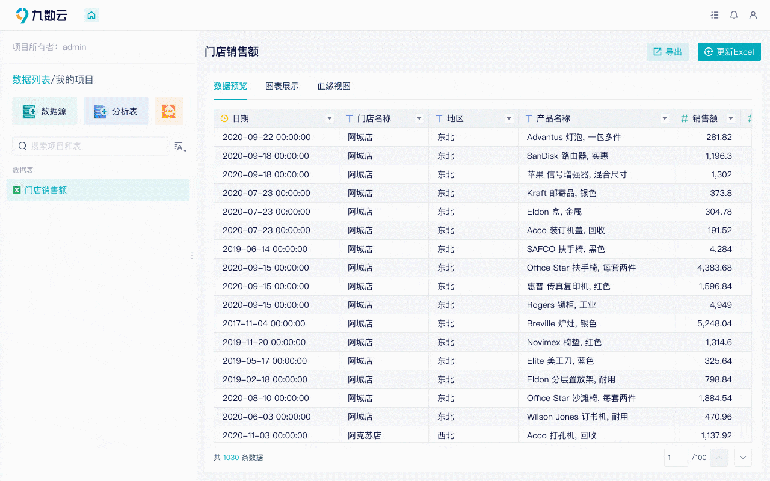Screen dimensions: 770x481
Task: Click the 九数云 logo
Action: [42, 16]
